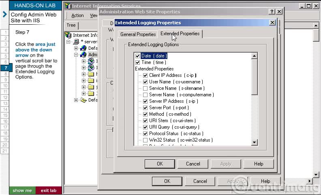This screenshot has width=321, height=195.
Task: Click IIS window horizontal scroll-right arrow
Action: pos(310,181)
